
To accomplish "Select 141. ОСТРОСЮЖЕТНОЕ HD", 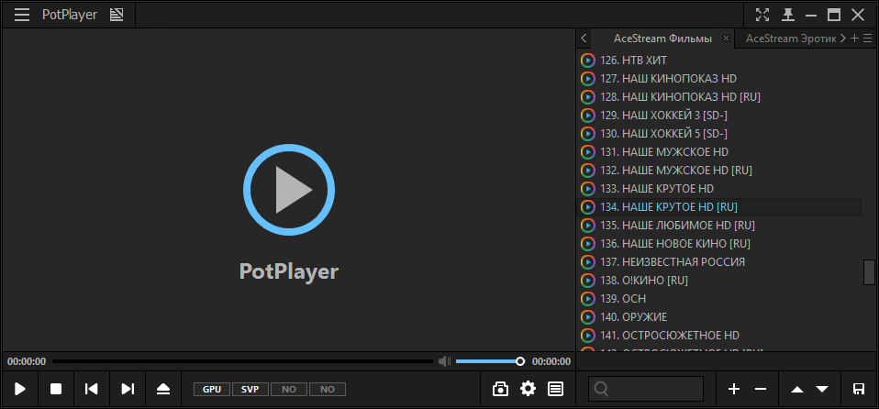I will click(718, 336).
